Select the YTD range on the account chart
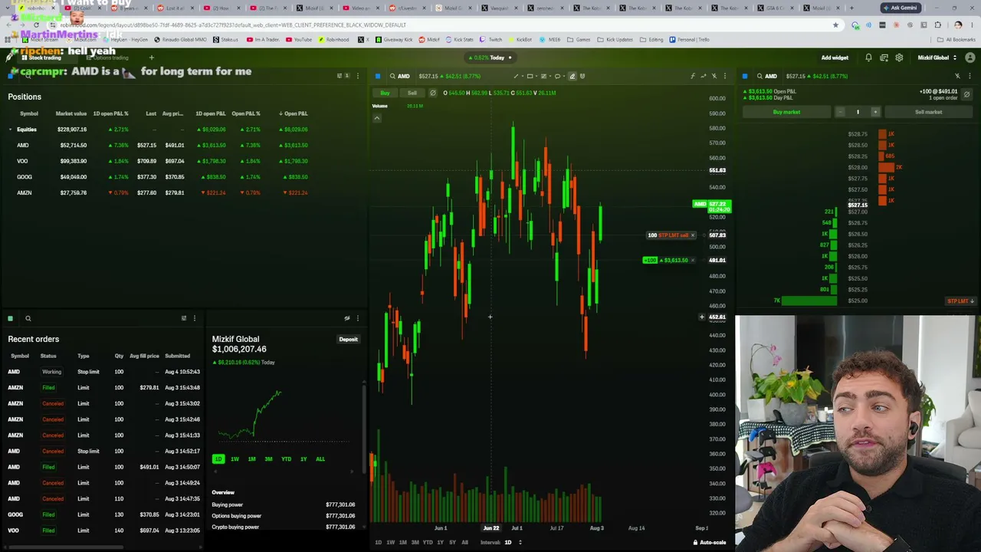This screenshot has height=552, width=981. (286, 459)
